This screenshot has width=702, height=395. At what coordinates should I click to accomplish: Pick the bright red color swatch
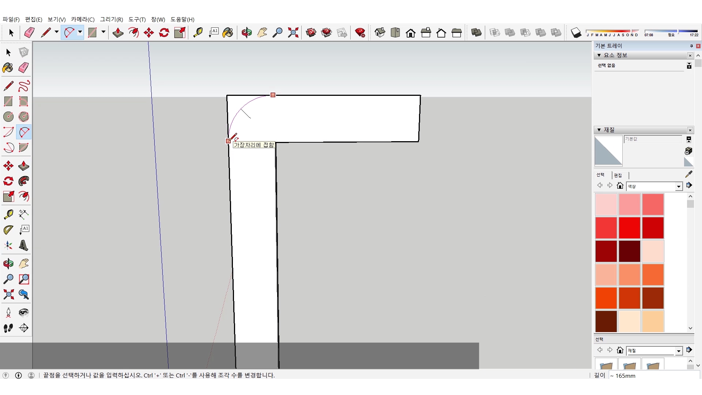[x=629, y=227]
